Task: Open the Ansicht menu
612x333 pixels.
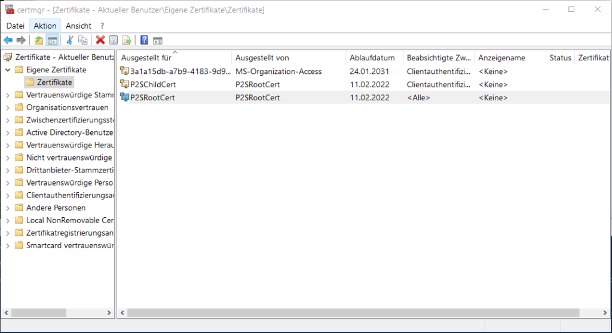Action: [78, 26]
